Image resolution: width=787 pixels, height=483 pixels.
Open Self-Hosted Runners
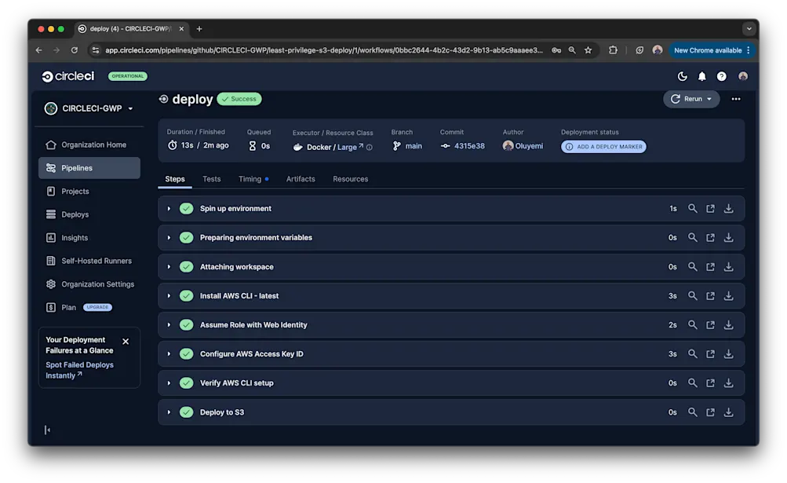(x=89, y=261)
